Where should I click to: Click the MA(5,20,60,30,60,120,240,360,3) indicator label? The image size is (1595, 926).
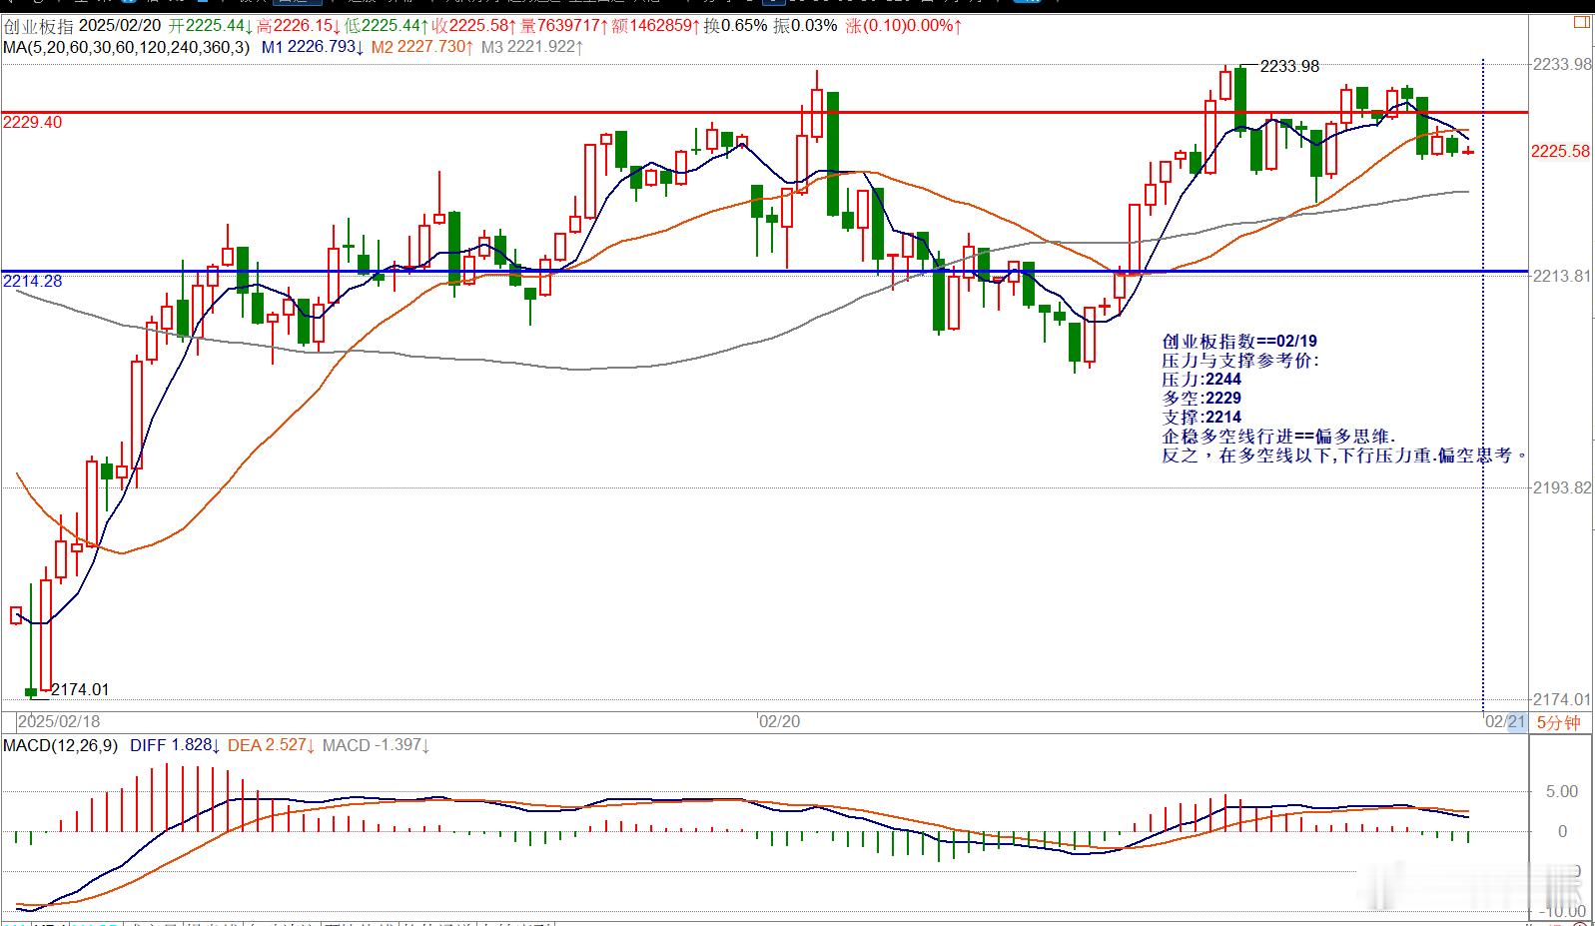[x=126, y=47]
